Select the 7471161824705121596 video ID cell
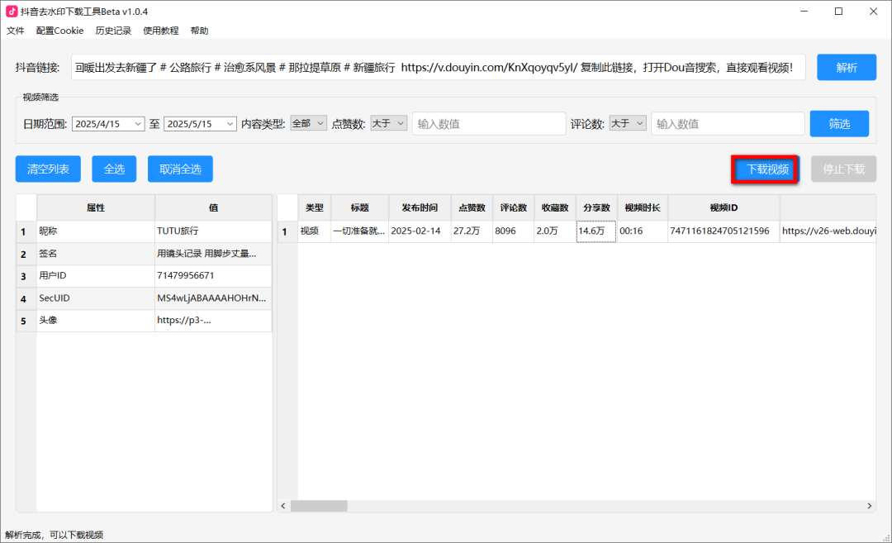 point(724,231)
